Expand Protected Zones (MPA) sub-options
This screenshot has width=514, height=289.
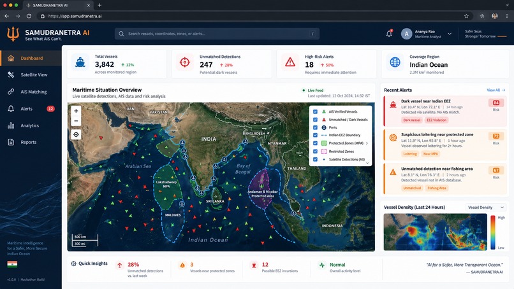pos(367,143)
